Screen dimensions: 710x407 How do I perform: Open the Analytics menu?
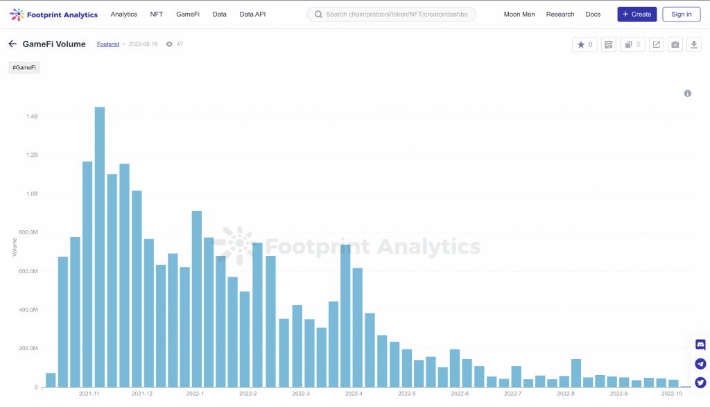123,15
